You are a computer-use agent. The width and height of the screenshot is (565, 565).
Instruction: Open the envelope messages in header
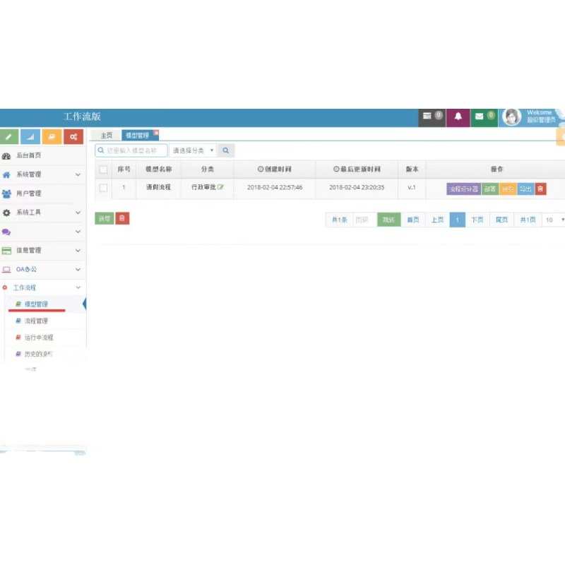(x=484, y=117)
